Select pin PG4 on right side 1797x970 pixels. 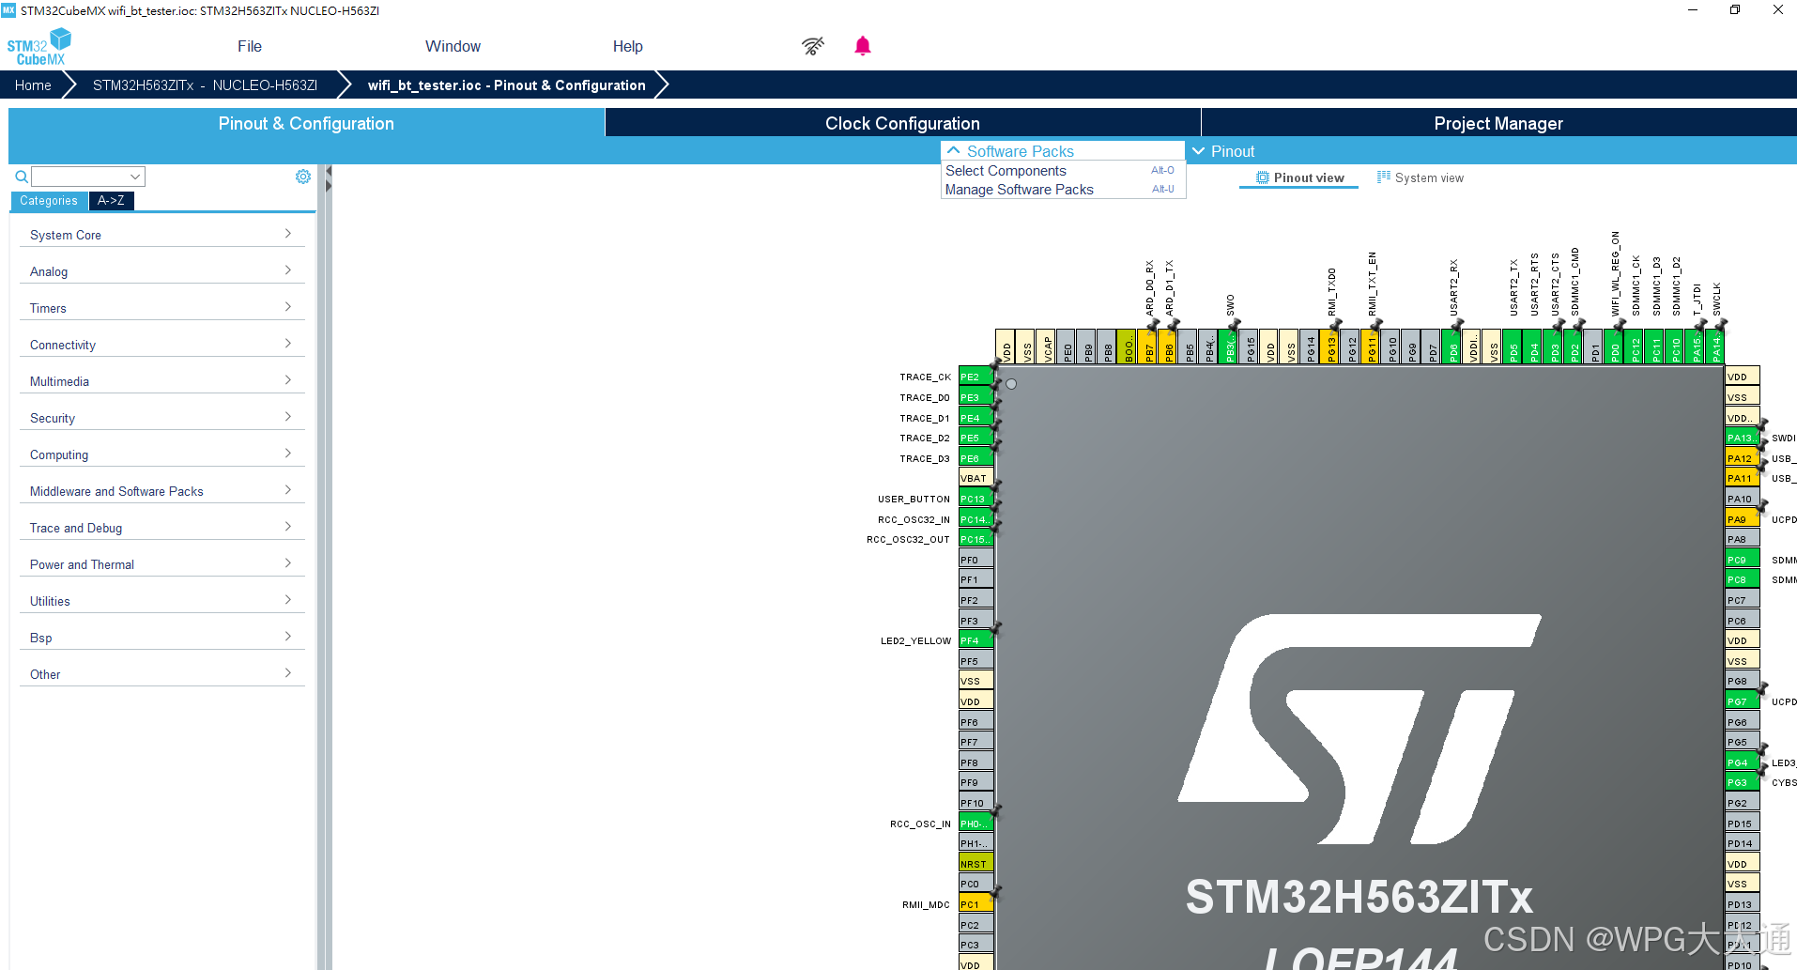coord(1743,762)
